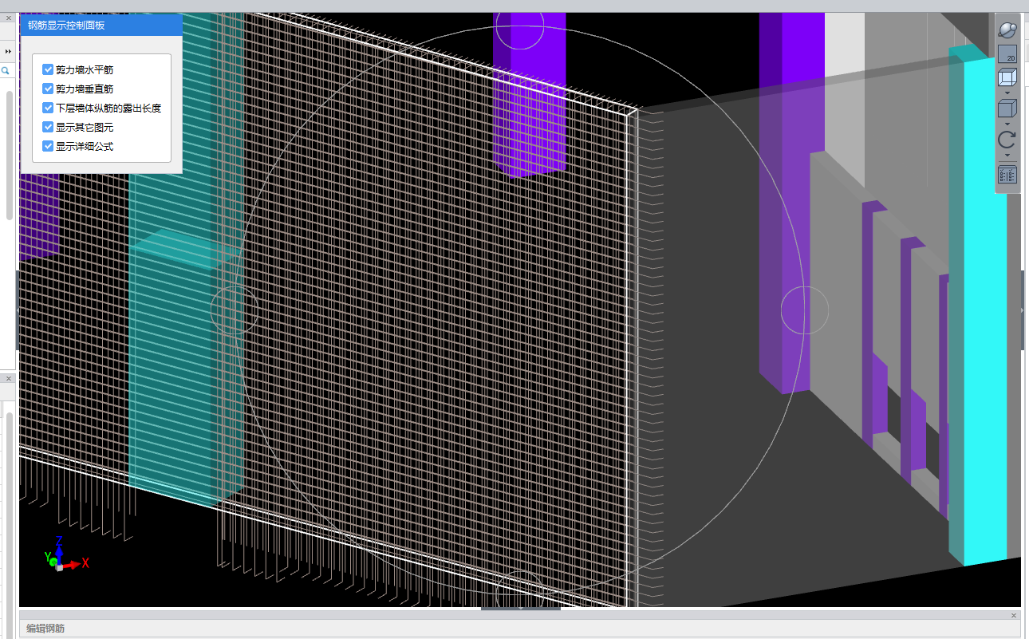
Task: Click the rotate view icon
Action: [1007, 140]
